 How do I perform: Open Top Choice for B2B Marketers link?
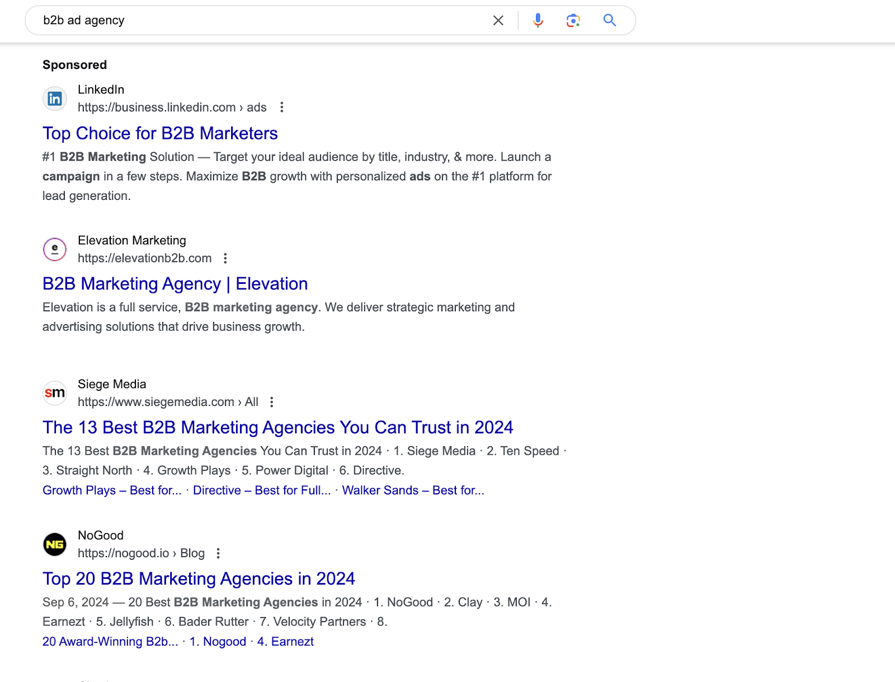pyautogui.click(x=160, y=133)
